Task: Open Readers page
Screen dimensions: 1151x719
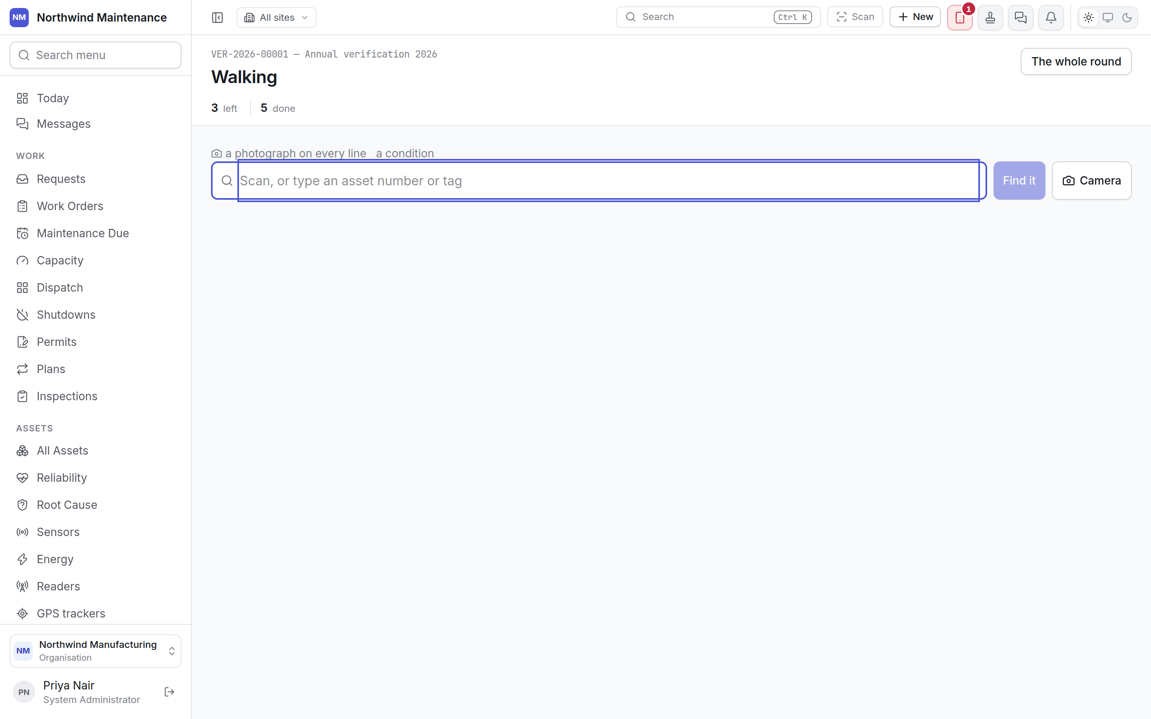Action: pos(96,586)
